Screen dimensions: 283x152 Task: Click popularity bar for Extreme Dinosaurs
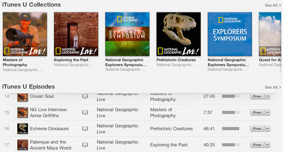(231, 129)
